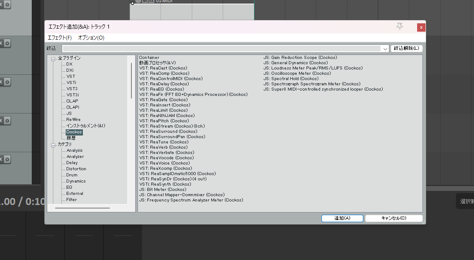Select JS: Frequency Spectrum Analyzer Meter
Screen dimensions: 474x260
coord(191,200)
